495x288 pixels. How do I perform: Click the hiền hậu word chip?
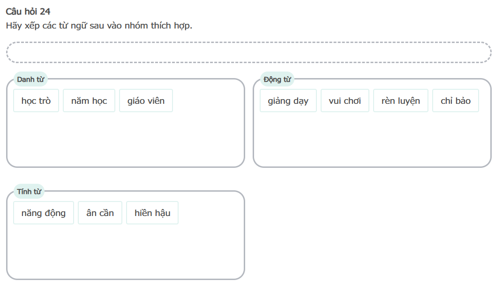point(152,213)
